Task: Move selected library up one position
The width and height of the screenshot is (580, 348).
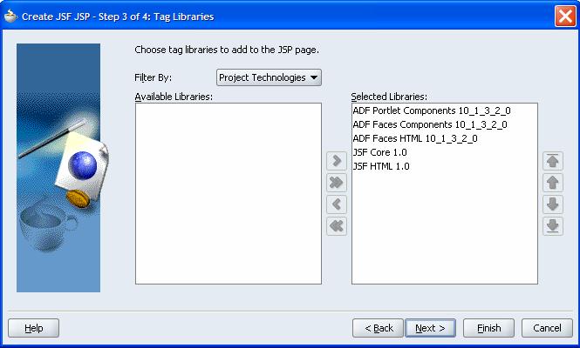Action: (x=551, y=183)
